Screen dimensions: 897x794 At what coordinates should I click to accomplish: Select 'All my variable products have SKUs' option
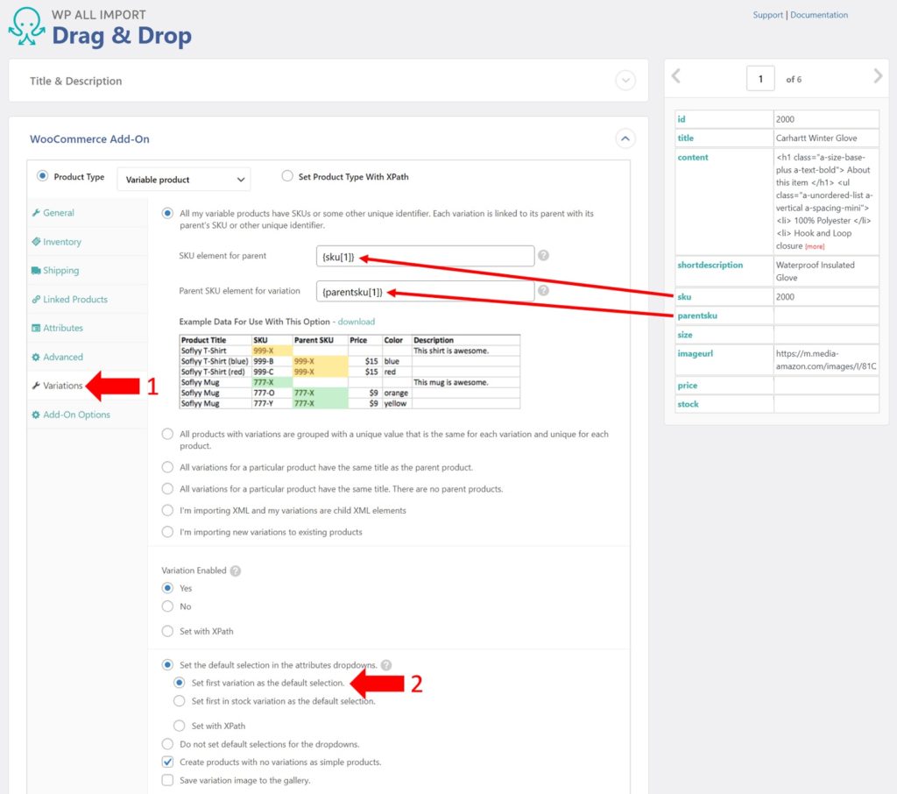point(167,214)
